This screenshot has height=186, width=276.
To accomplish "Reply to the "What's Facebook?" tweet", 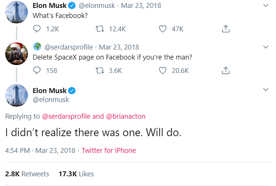I will click(37, 29).
